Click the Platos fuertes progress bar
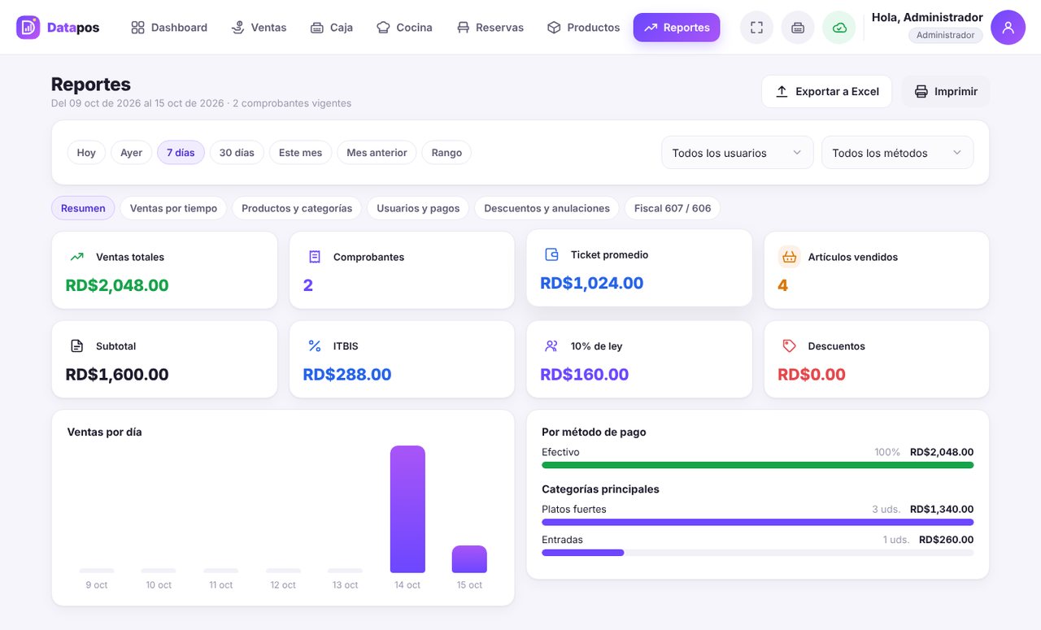 pyautogui.click(x=757, y=523)
